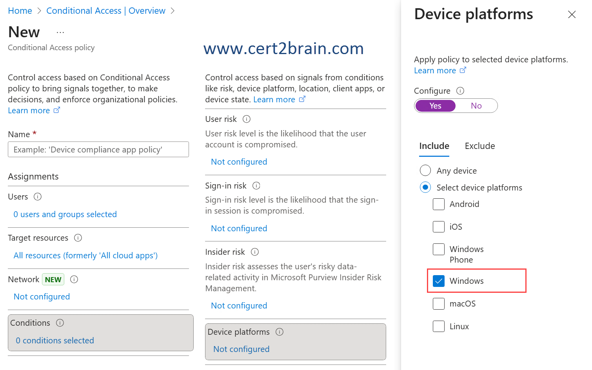Click the policy Name input field
The image size is (592, 370).
pos(98,150)
